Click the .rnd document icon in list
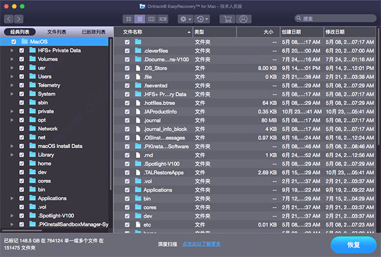381x257 pixels. pyautogui.click(x=138, y=155)
